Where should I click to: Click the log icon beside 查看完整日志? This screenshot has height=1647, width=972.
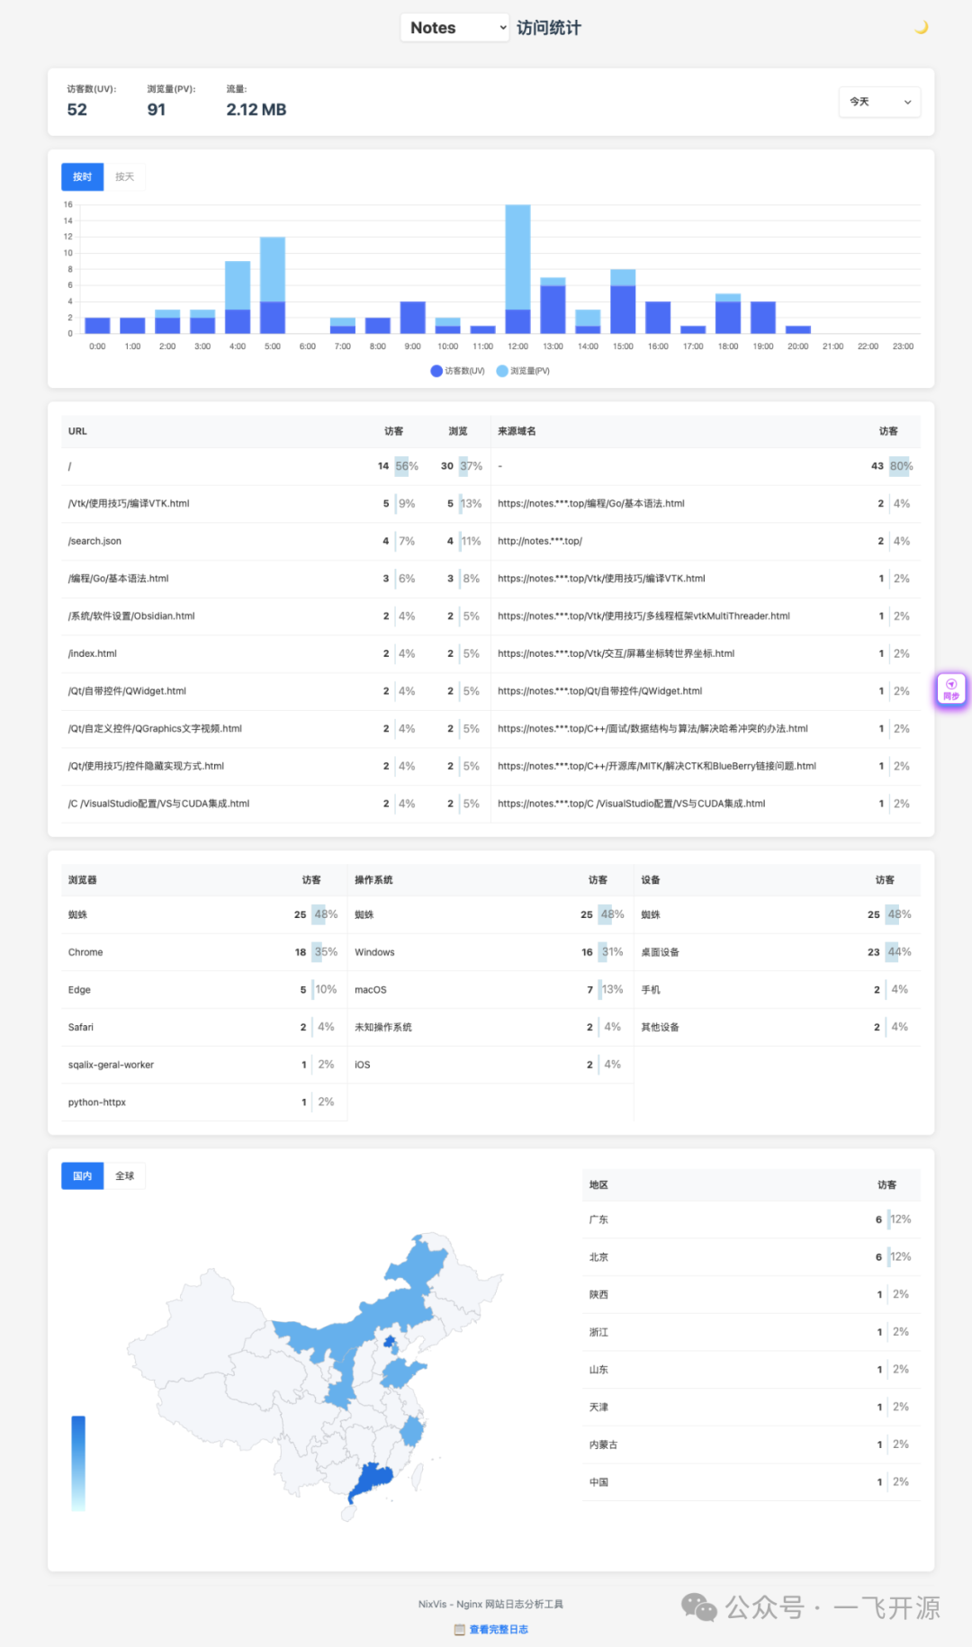pyautogui.click(x=460, y=1629)
